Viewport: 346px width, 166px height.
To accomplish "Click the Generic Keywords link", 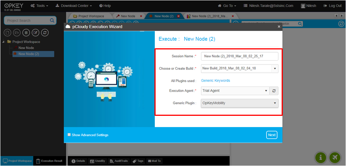I will (x=215, y=81).
